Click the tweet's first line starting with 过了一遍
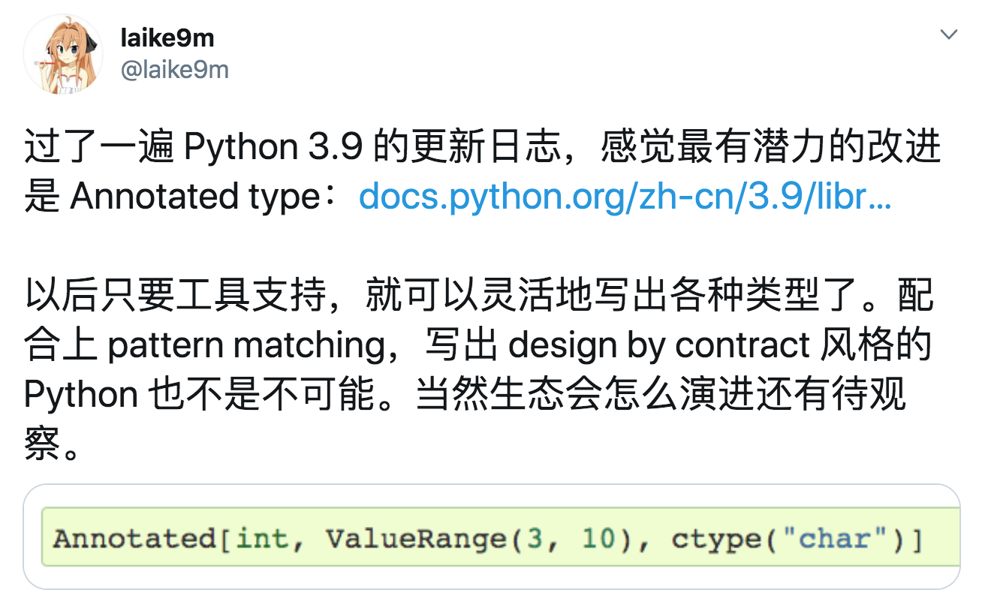Image resolution: width=982 pixels, height=614 pixels. tap(480, 147)
